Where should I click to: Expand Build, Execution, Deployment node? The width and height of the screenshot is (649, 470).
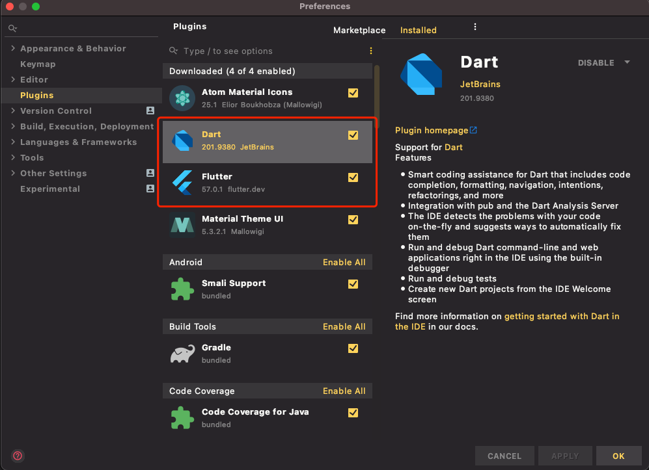click(13, 126)
